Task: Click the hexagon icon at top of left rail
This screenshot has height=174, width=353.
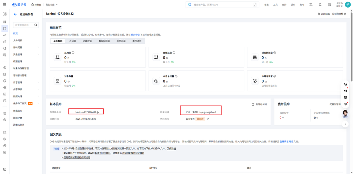Action: (x=5, y=14)
